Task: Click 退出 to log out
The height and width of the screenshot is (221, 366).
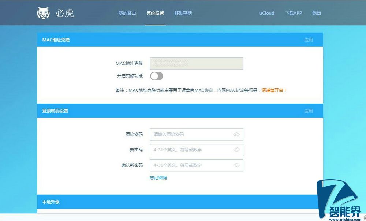Action: coord(317,13)
